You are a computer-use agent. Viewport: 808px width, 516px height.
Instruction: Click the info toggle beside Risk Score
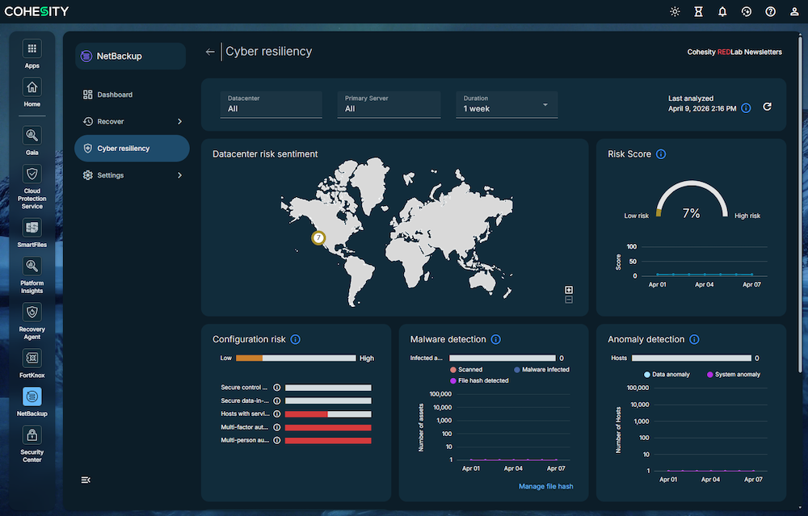coord(662,153)
